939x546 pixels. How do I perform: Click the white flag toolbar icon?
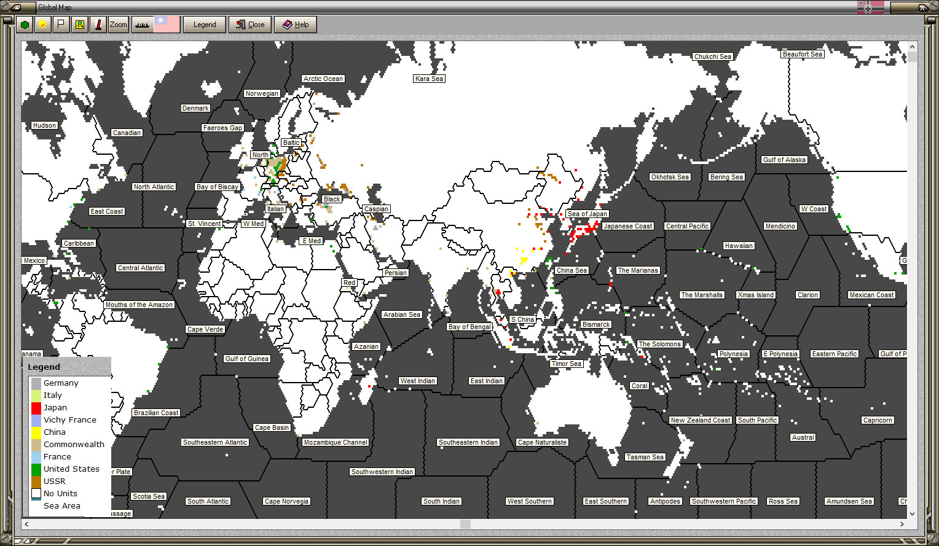point(61,25)
